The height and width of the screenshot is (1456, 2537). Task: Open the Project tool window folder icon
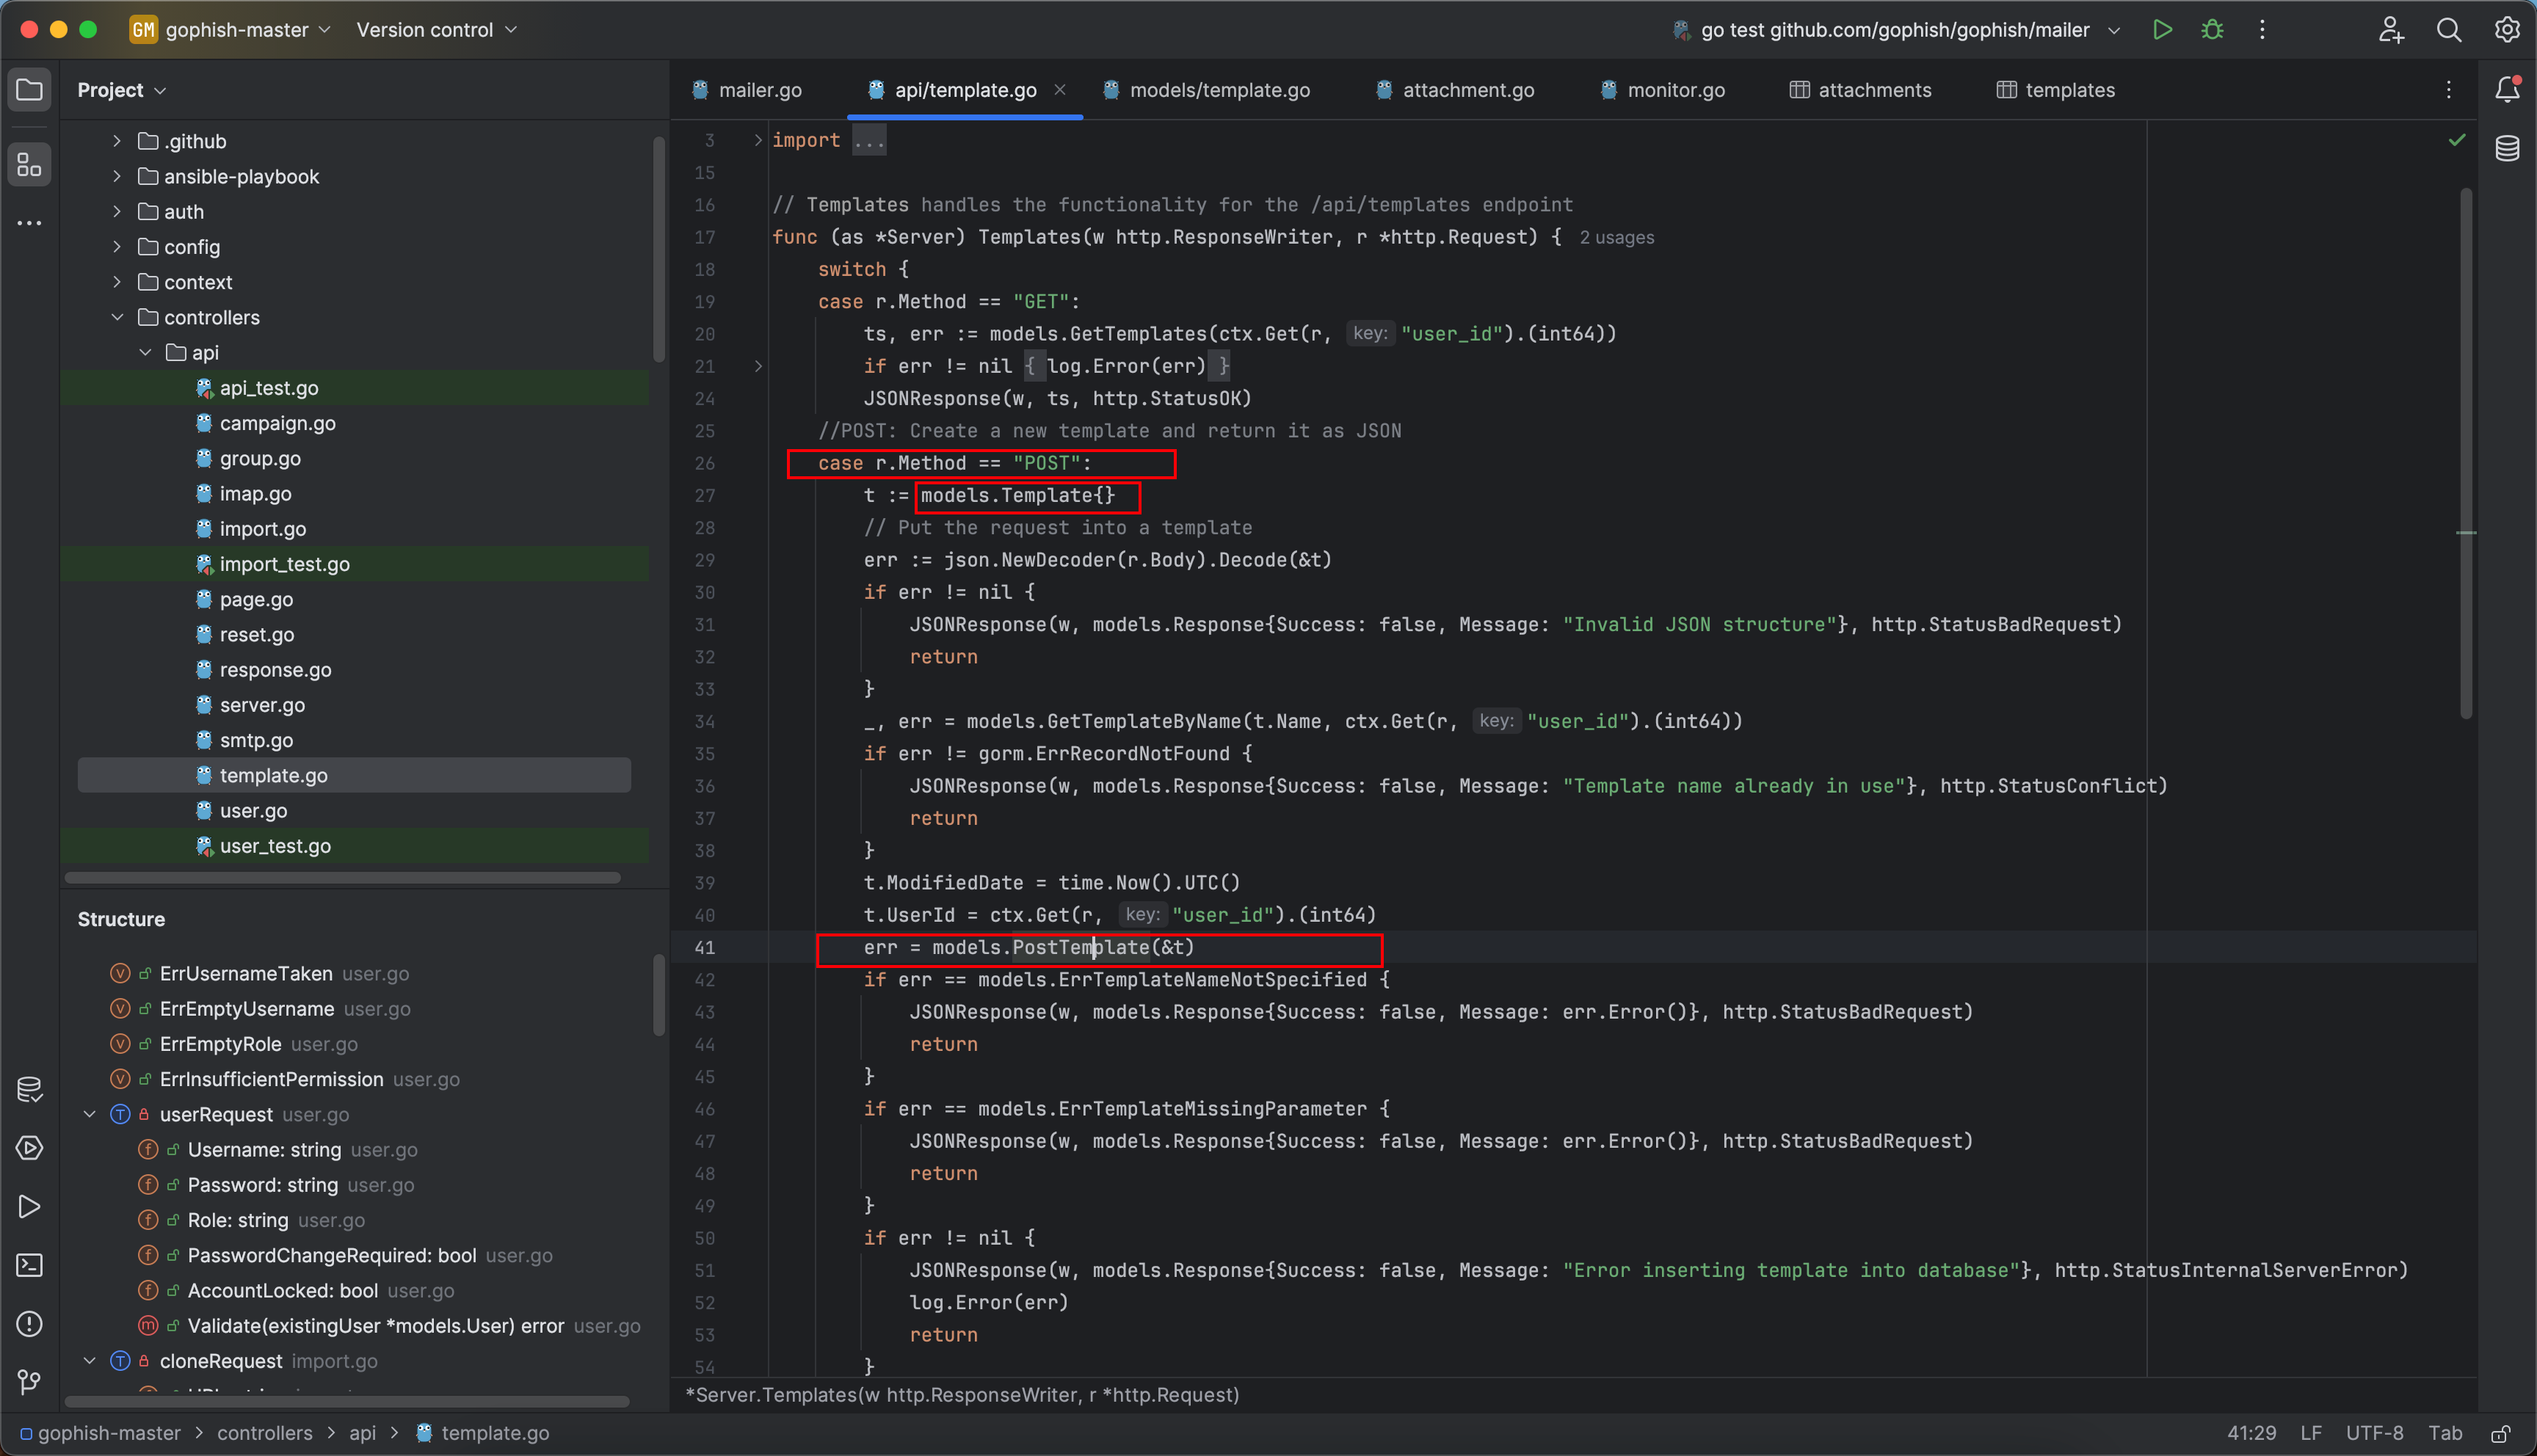tap(29, 90)
